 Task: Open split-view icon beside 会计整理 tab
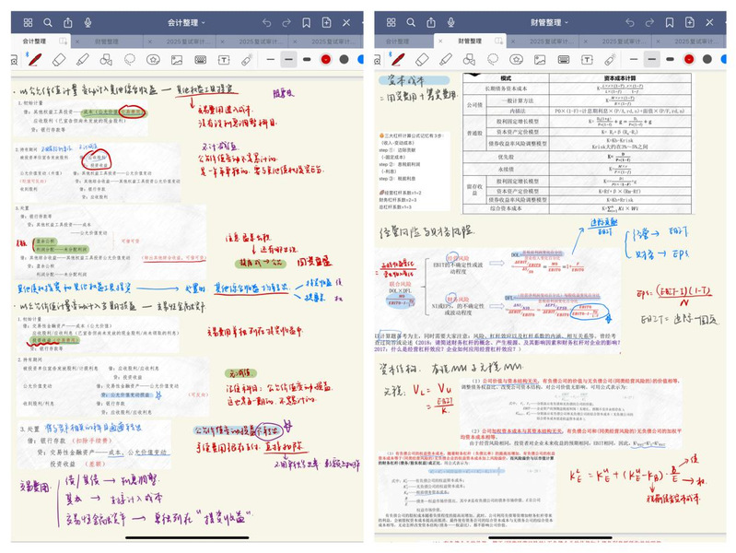tap(63, 41)
